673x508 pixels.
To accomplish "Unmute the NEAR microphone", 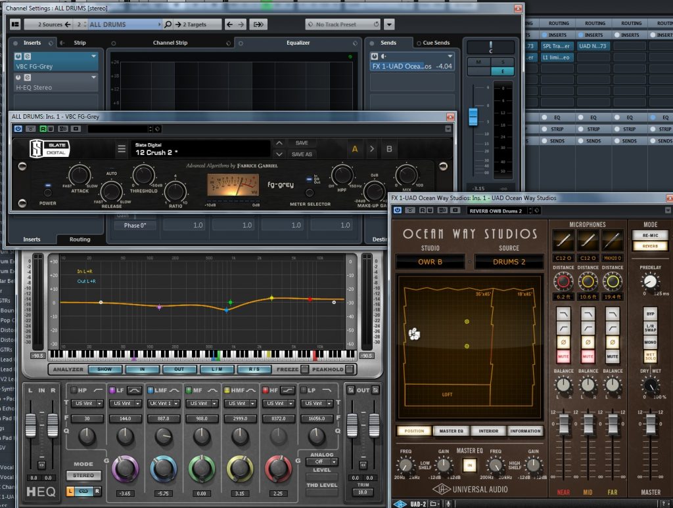I will [x=563, y=356].
